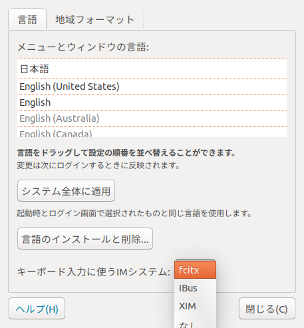Select IBus in the IM system menu
The height and width of the screenshot is (328, 304).
point(195,288)
